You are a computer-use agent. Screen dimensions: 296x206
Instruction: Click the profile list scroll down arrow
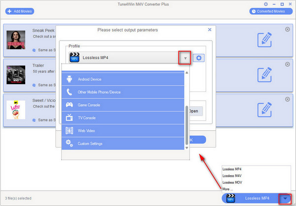(186, 148)
